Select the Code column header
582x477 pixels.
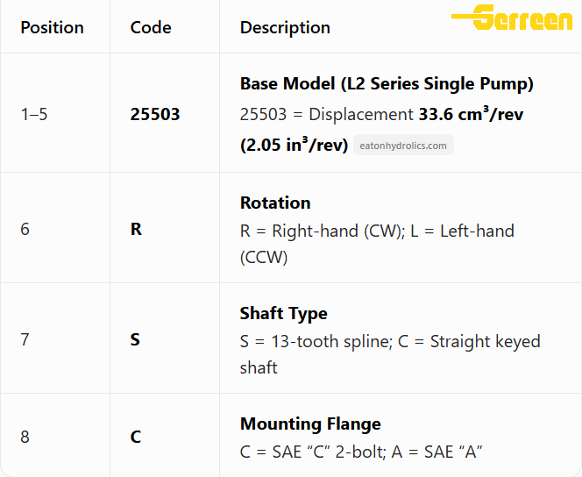coord(151,27)
